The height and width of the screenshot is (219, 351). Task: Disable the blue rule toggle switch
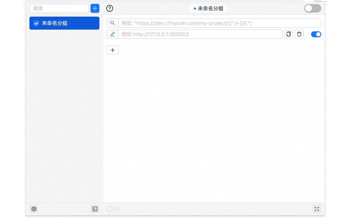[x=316, y=34]
